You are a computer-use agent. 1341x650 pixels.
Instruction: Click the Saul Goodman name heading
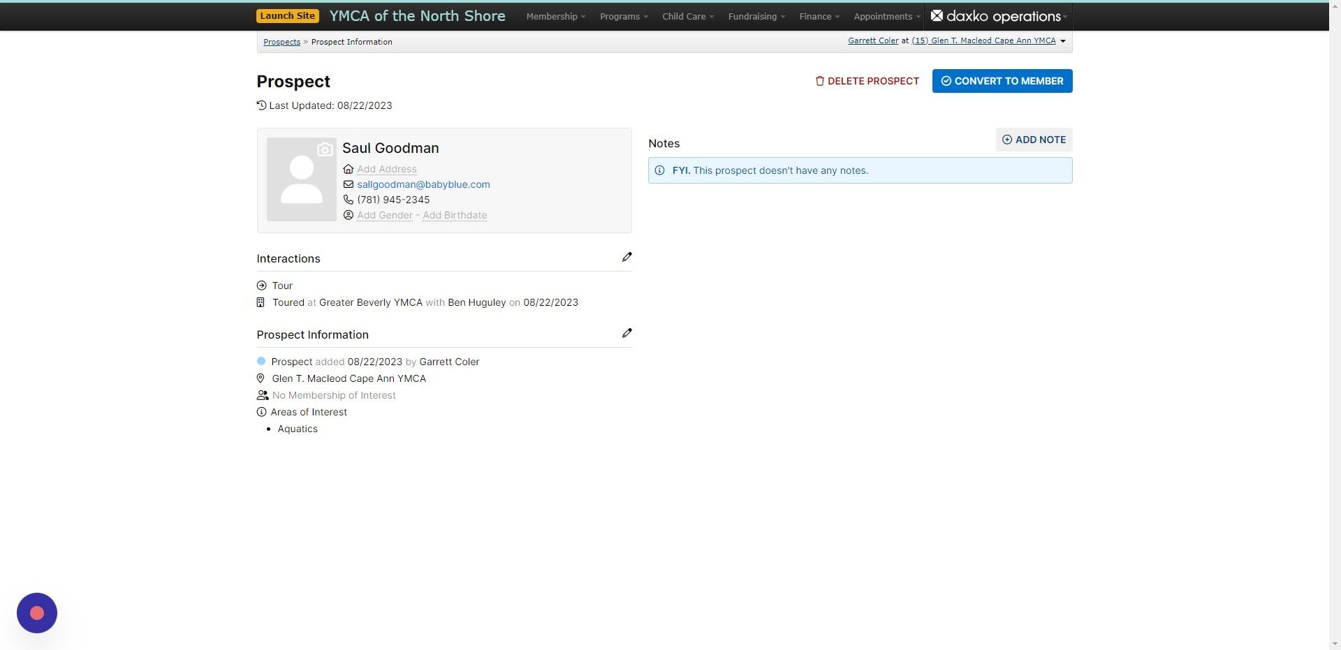tap(390, 148)
